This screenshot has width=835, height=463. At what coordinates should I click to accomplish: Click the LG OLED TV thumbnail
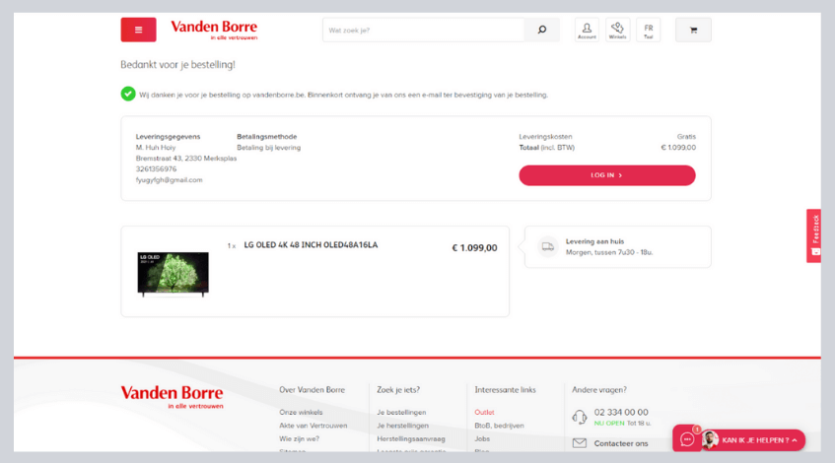click(x=173, y=273)
